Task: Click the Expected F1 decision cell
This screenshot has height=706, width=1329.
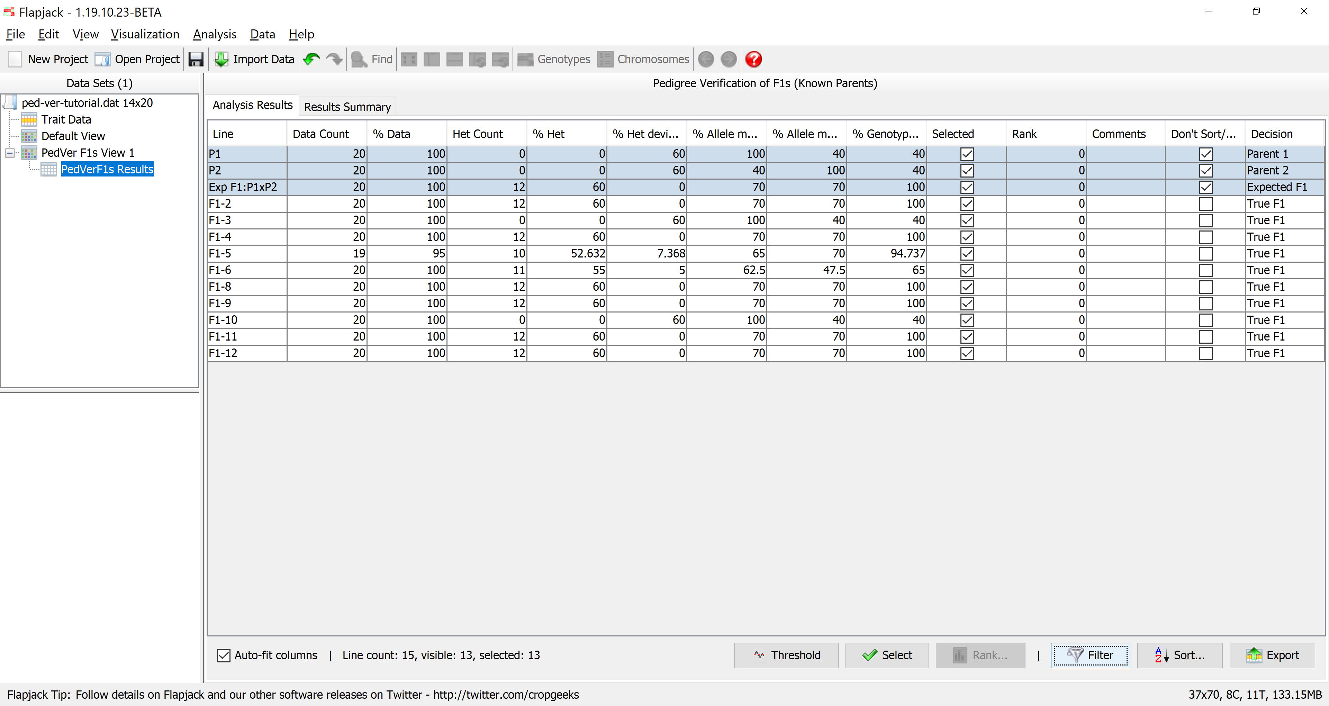Action: (1285, 187)
